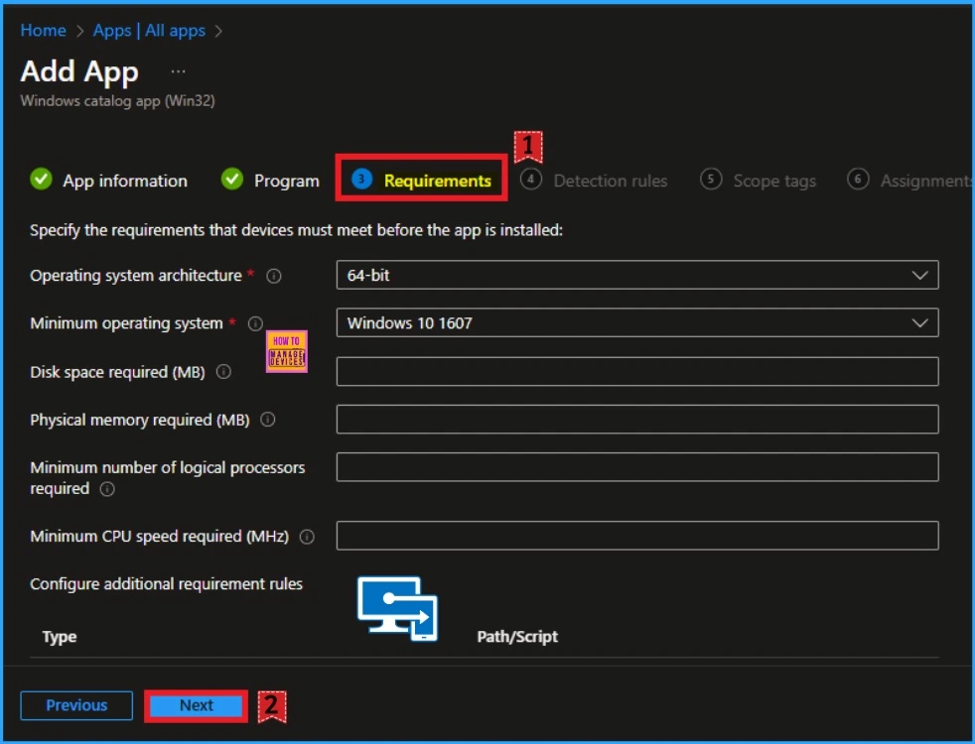Click the step 6 Assignments circle
The image size is (975, 744).
[x=858, y=180]
